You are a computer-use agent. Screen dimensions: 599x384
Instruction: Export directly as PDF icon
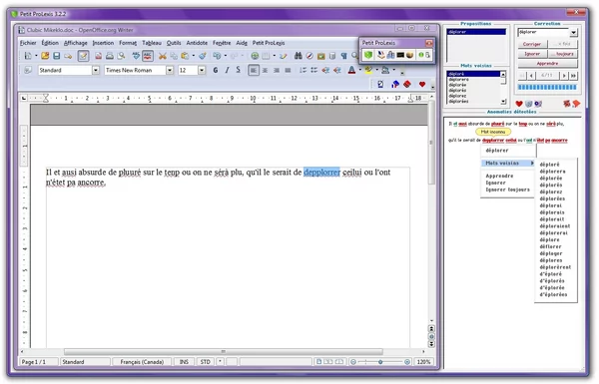(98, 56)
